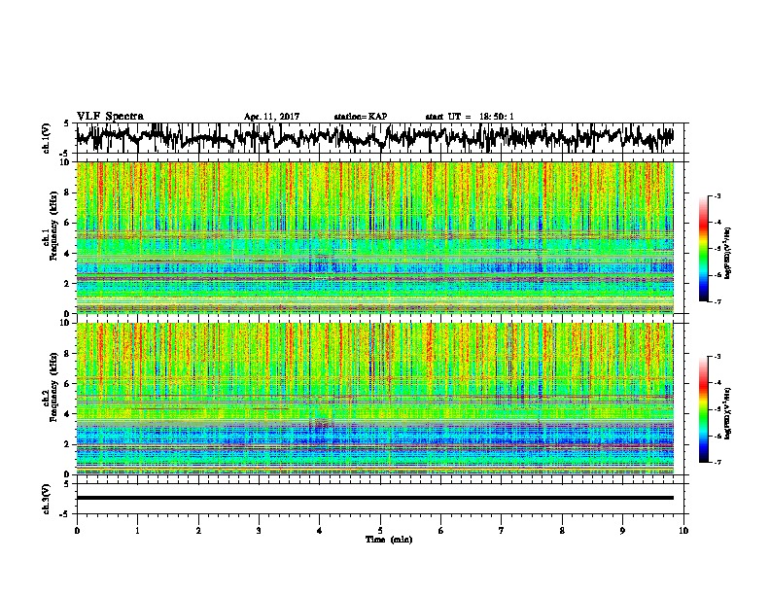The width and height of the screenshot is (770, 595).
Task: Click the "-3" label on ch.2 color scale
Action: pyautogui.click(x=717, y=357)
